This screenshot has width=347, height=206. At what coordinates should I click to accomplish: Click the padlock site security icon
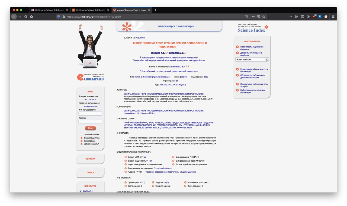tap(64, 17)
